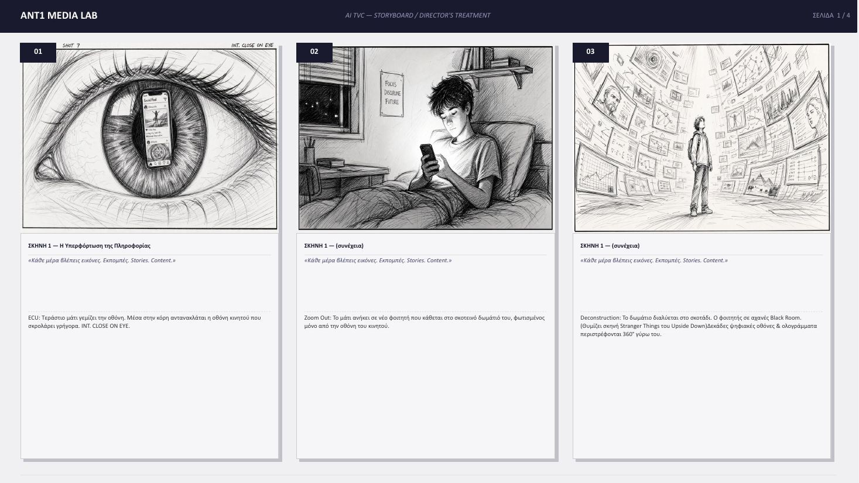Click the 01 panel number badge

(38, 52)
